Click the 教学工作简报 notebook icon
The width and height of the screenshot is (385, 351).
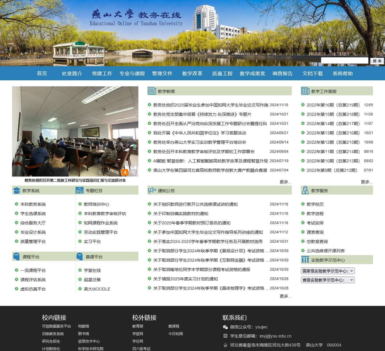click(305, 91)
